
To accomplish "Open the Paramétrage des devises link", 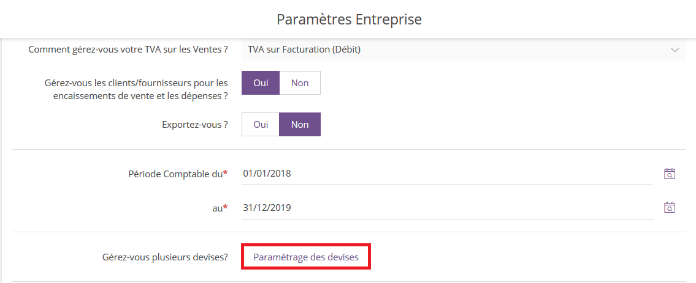I will pos(306,257).
